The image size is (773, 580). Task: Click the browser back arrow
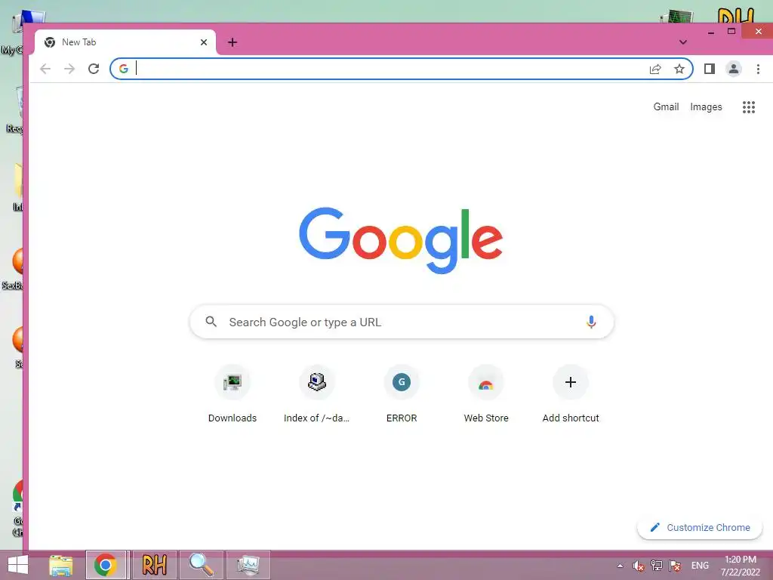(45, 69)
